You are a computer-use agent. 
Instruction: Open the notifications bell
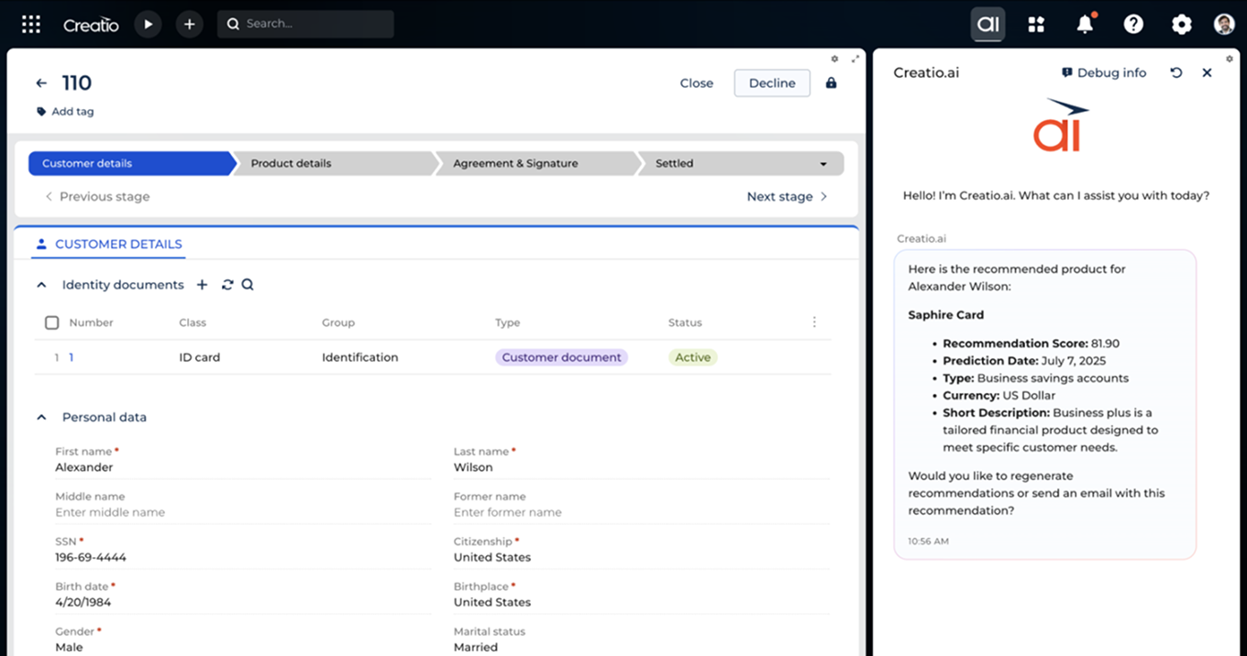1085,25
